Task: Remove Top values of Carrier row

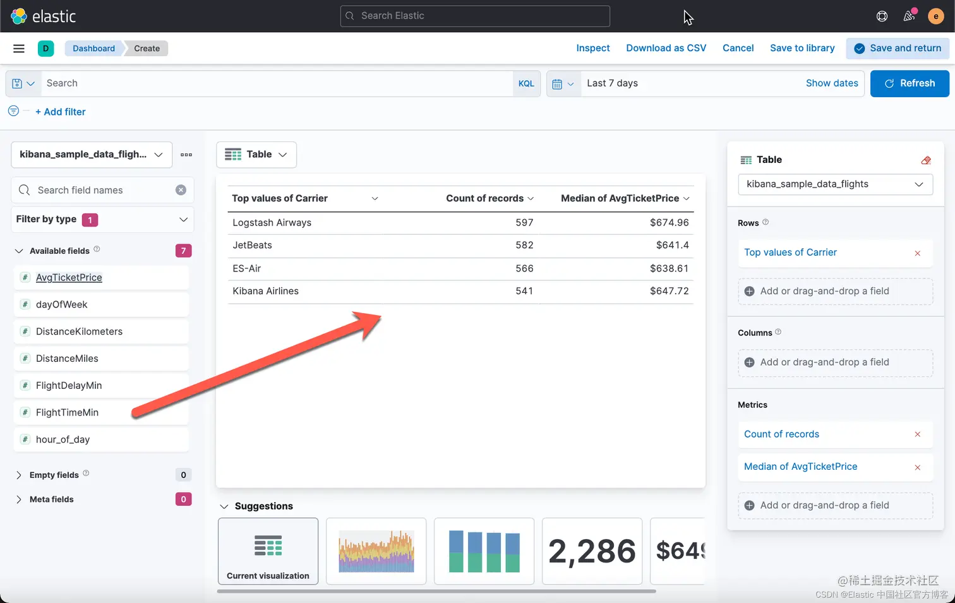Action: click(918, 253)
